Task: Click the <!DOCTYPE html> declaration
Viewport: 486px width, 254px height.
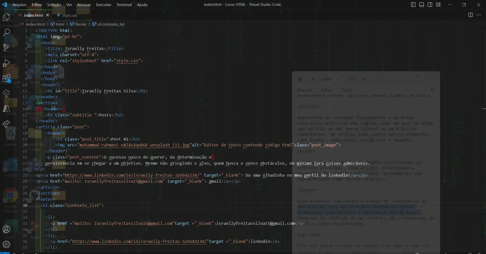Action: (x=54, y=30)
